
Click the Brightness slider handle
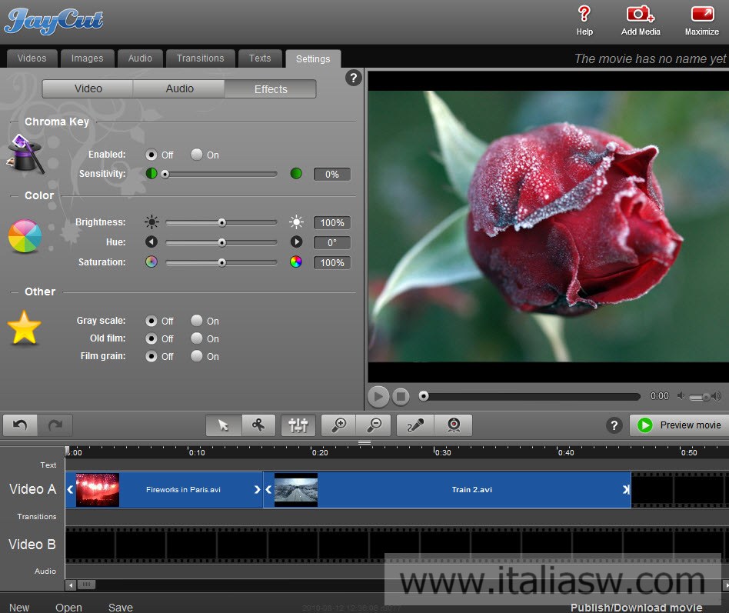[221, 222]
